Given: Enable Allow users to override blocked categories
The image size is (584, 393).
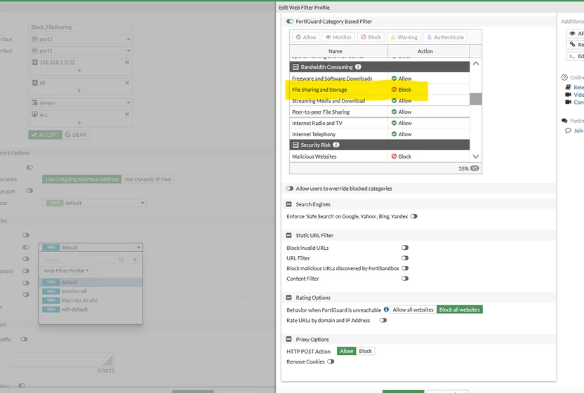Looking at the screenshot, I should tap(290, 189).
